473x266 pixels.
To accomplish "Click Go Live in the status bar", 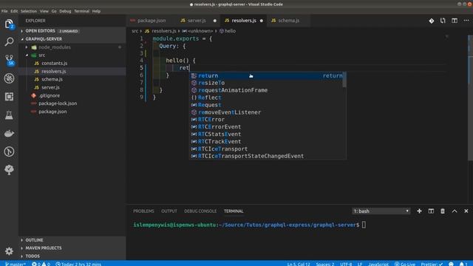I will pyautogui.click(x=405, y=264).
